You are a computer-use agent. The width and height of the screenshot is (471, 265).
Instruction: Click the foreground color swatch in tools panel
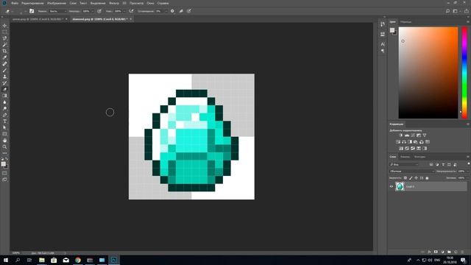pos(3,164)
